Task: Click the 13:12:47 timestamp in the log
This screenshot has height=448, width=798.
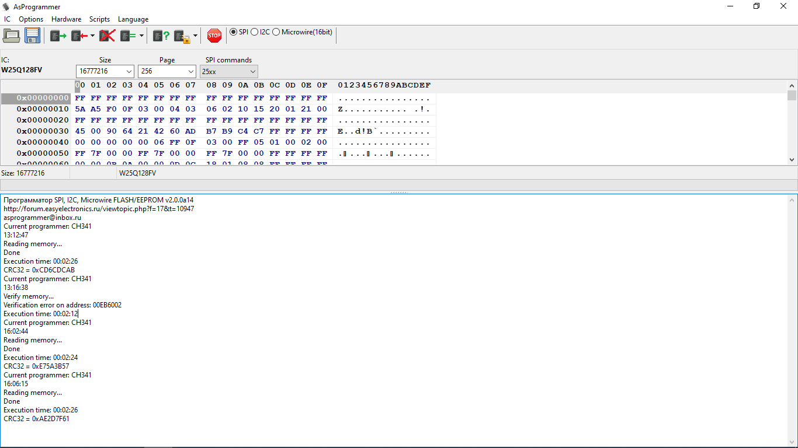Action: [16, 235]
